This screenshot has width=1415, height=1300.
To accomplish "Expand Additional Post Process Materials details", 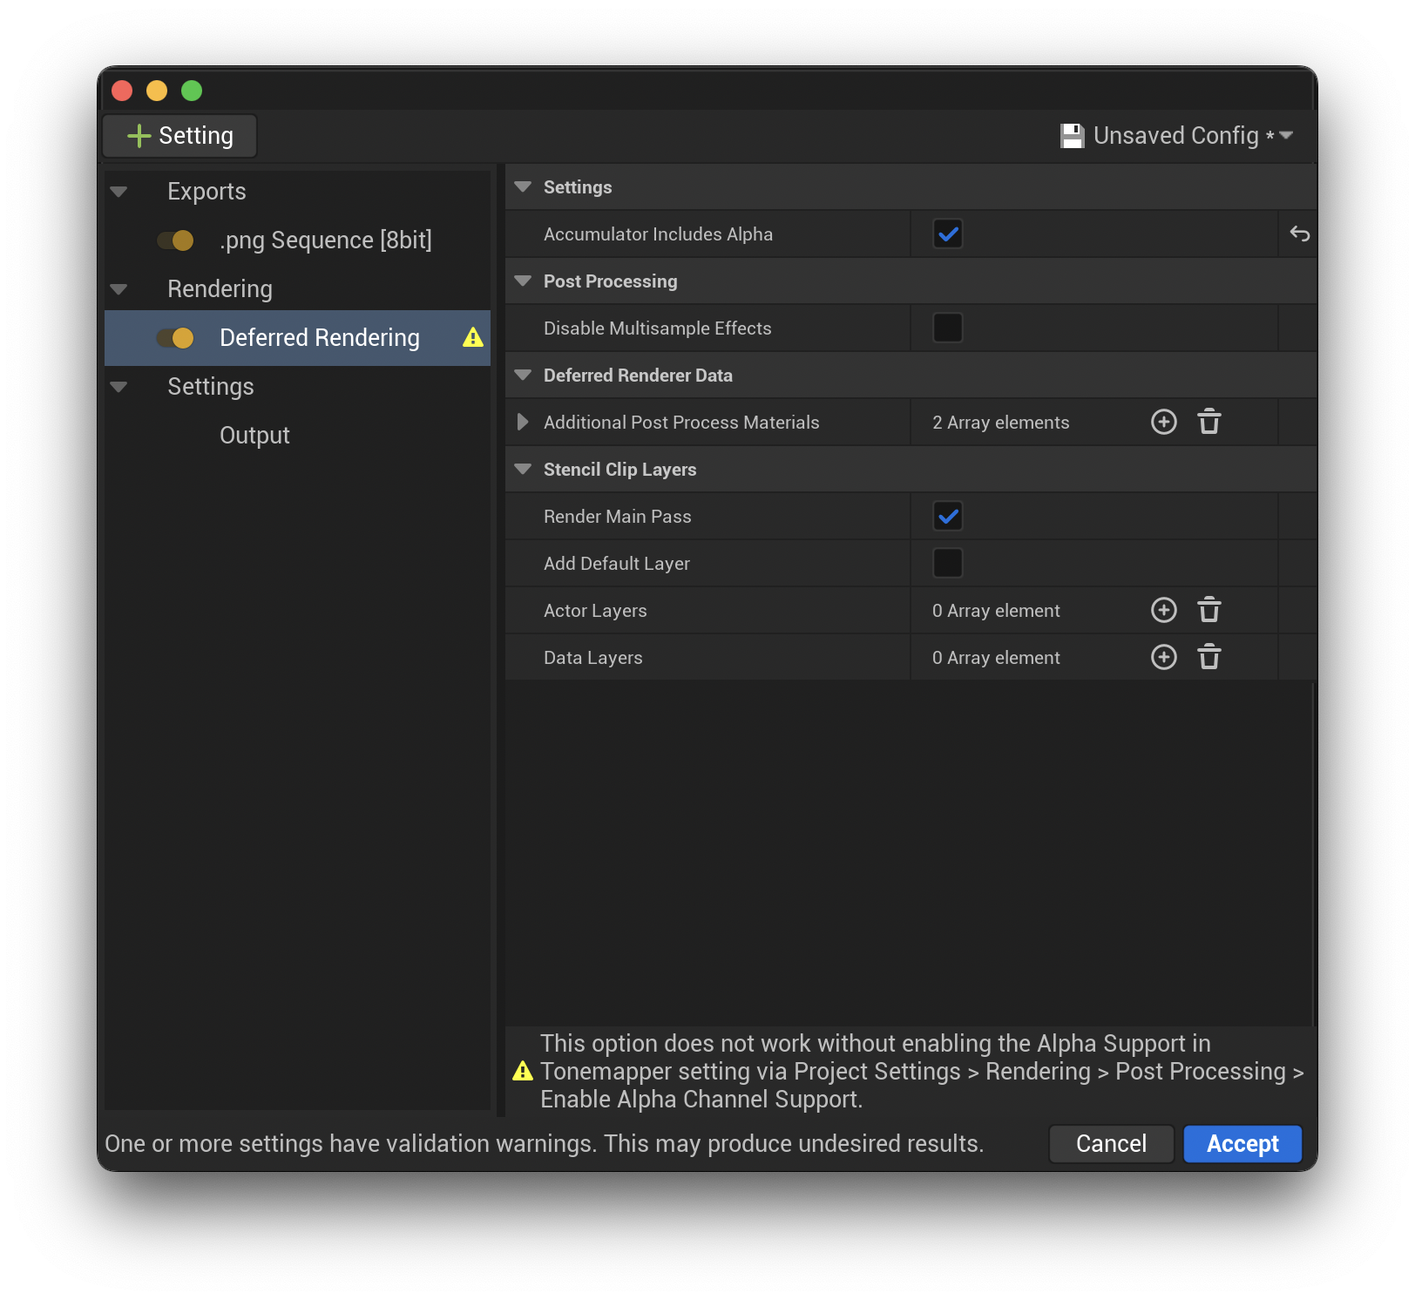I will pos(523,422).
